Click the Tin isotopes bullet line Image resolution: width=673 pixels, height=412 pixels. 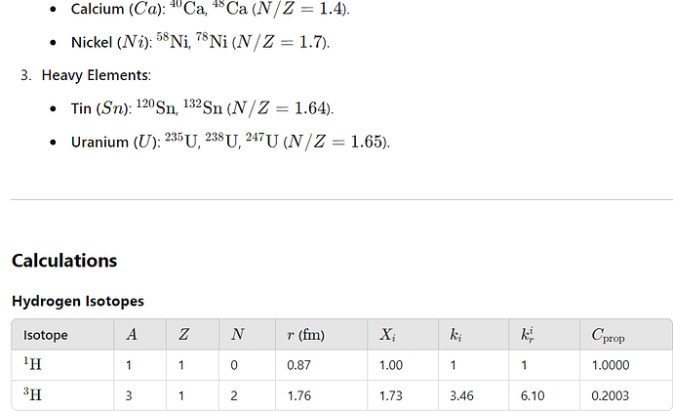coord(202,107)
